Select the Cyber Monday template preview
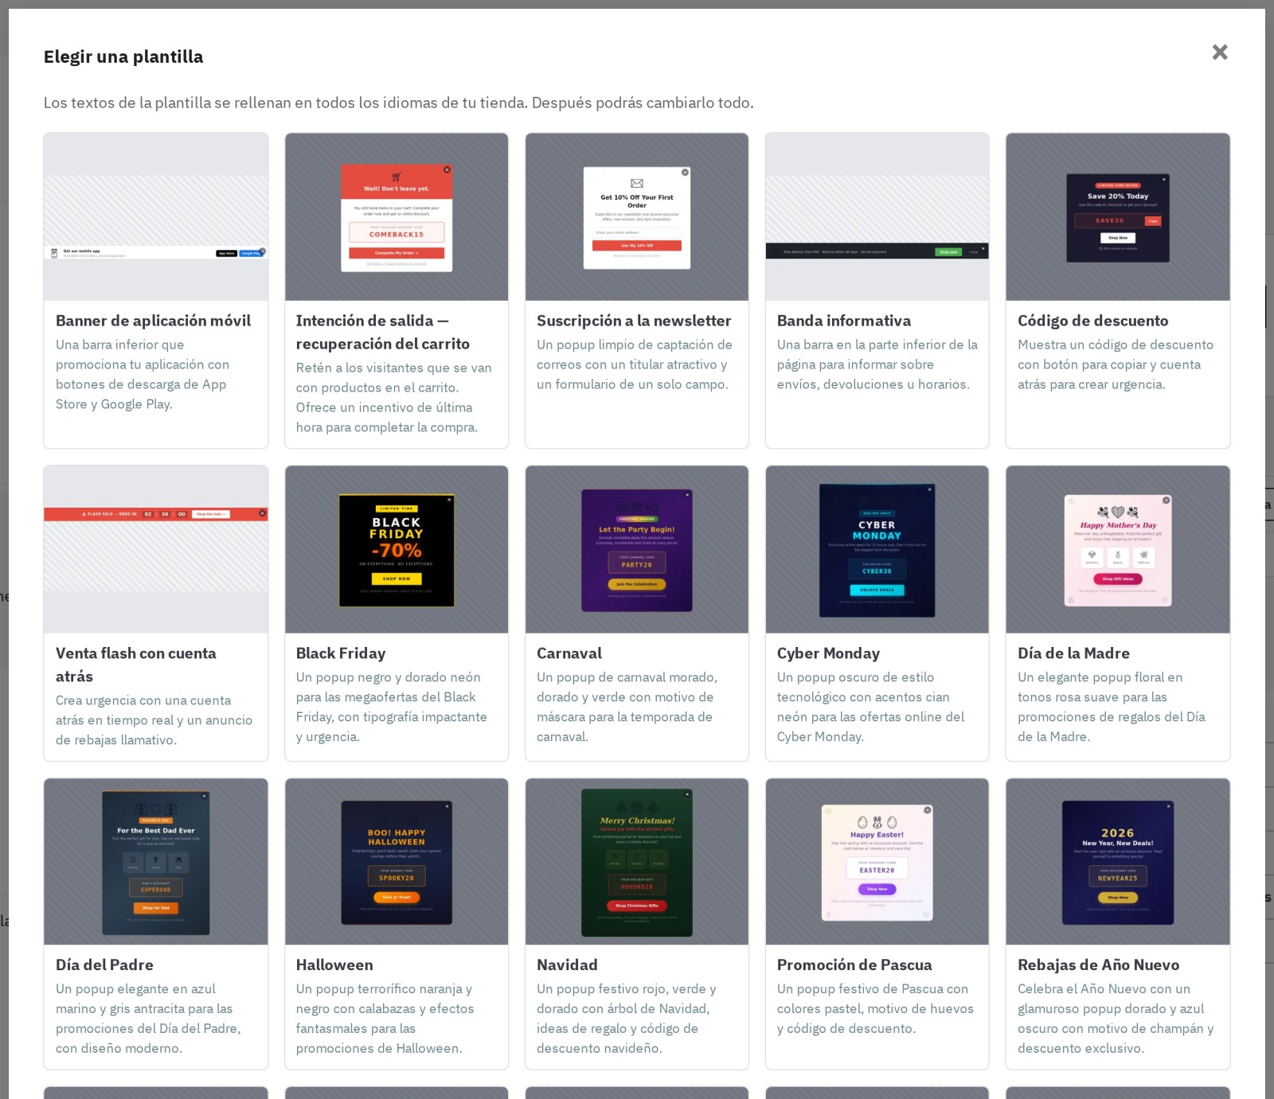 tap(877, 550)
